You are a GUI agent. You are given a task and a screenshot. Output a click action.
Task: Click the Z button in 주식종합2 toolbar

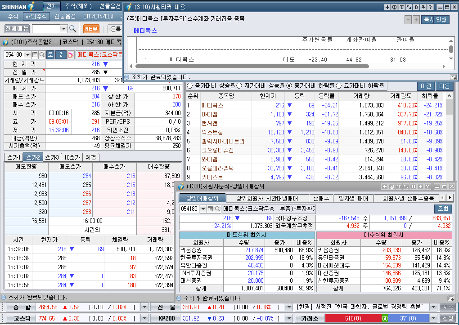[x=61, y=55]
